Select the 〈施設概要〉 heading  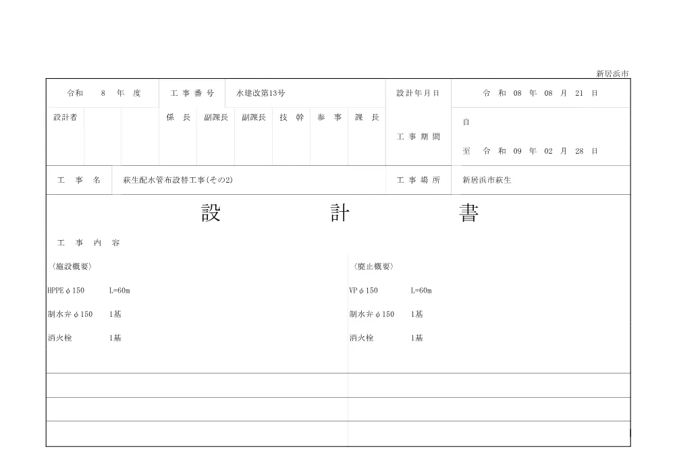[72, 266]
